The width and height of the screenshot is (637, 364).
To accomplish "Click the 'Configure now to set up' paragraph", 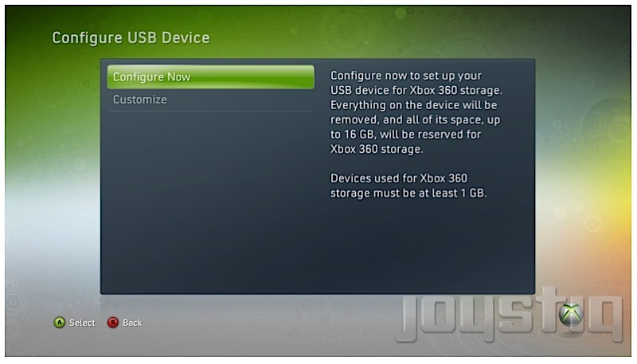I will [416, 112].
